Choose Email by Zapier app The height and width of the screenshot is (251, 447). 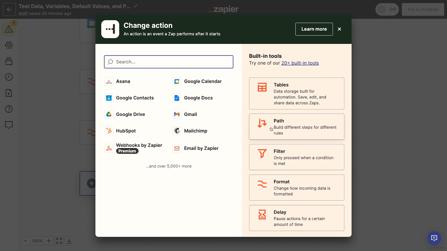click(x=196, y=148)
